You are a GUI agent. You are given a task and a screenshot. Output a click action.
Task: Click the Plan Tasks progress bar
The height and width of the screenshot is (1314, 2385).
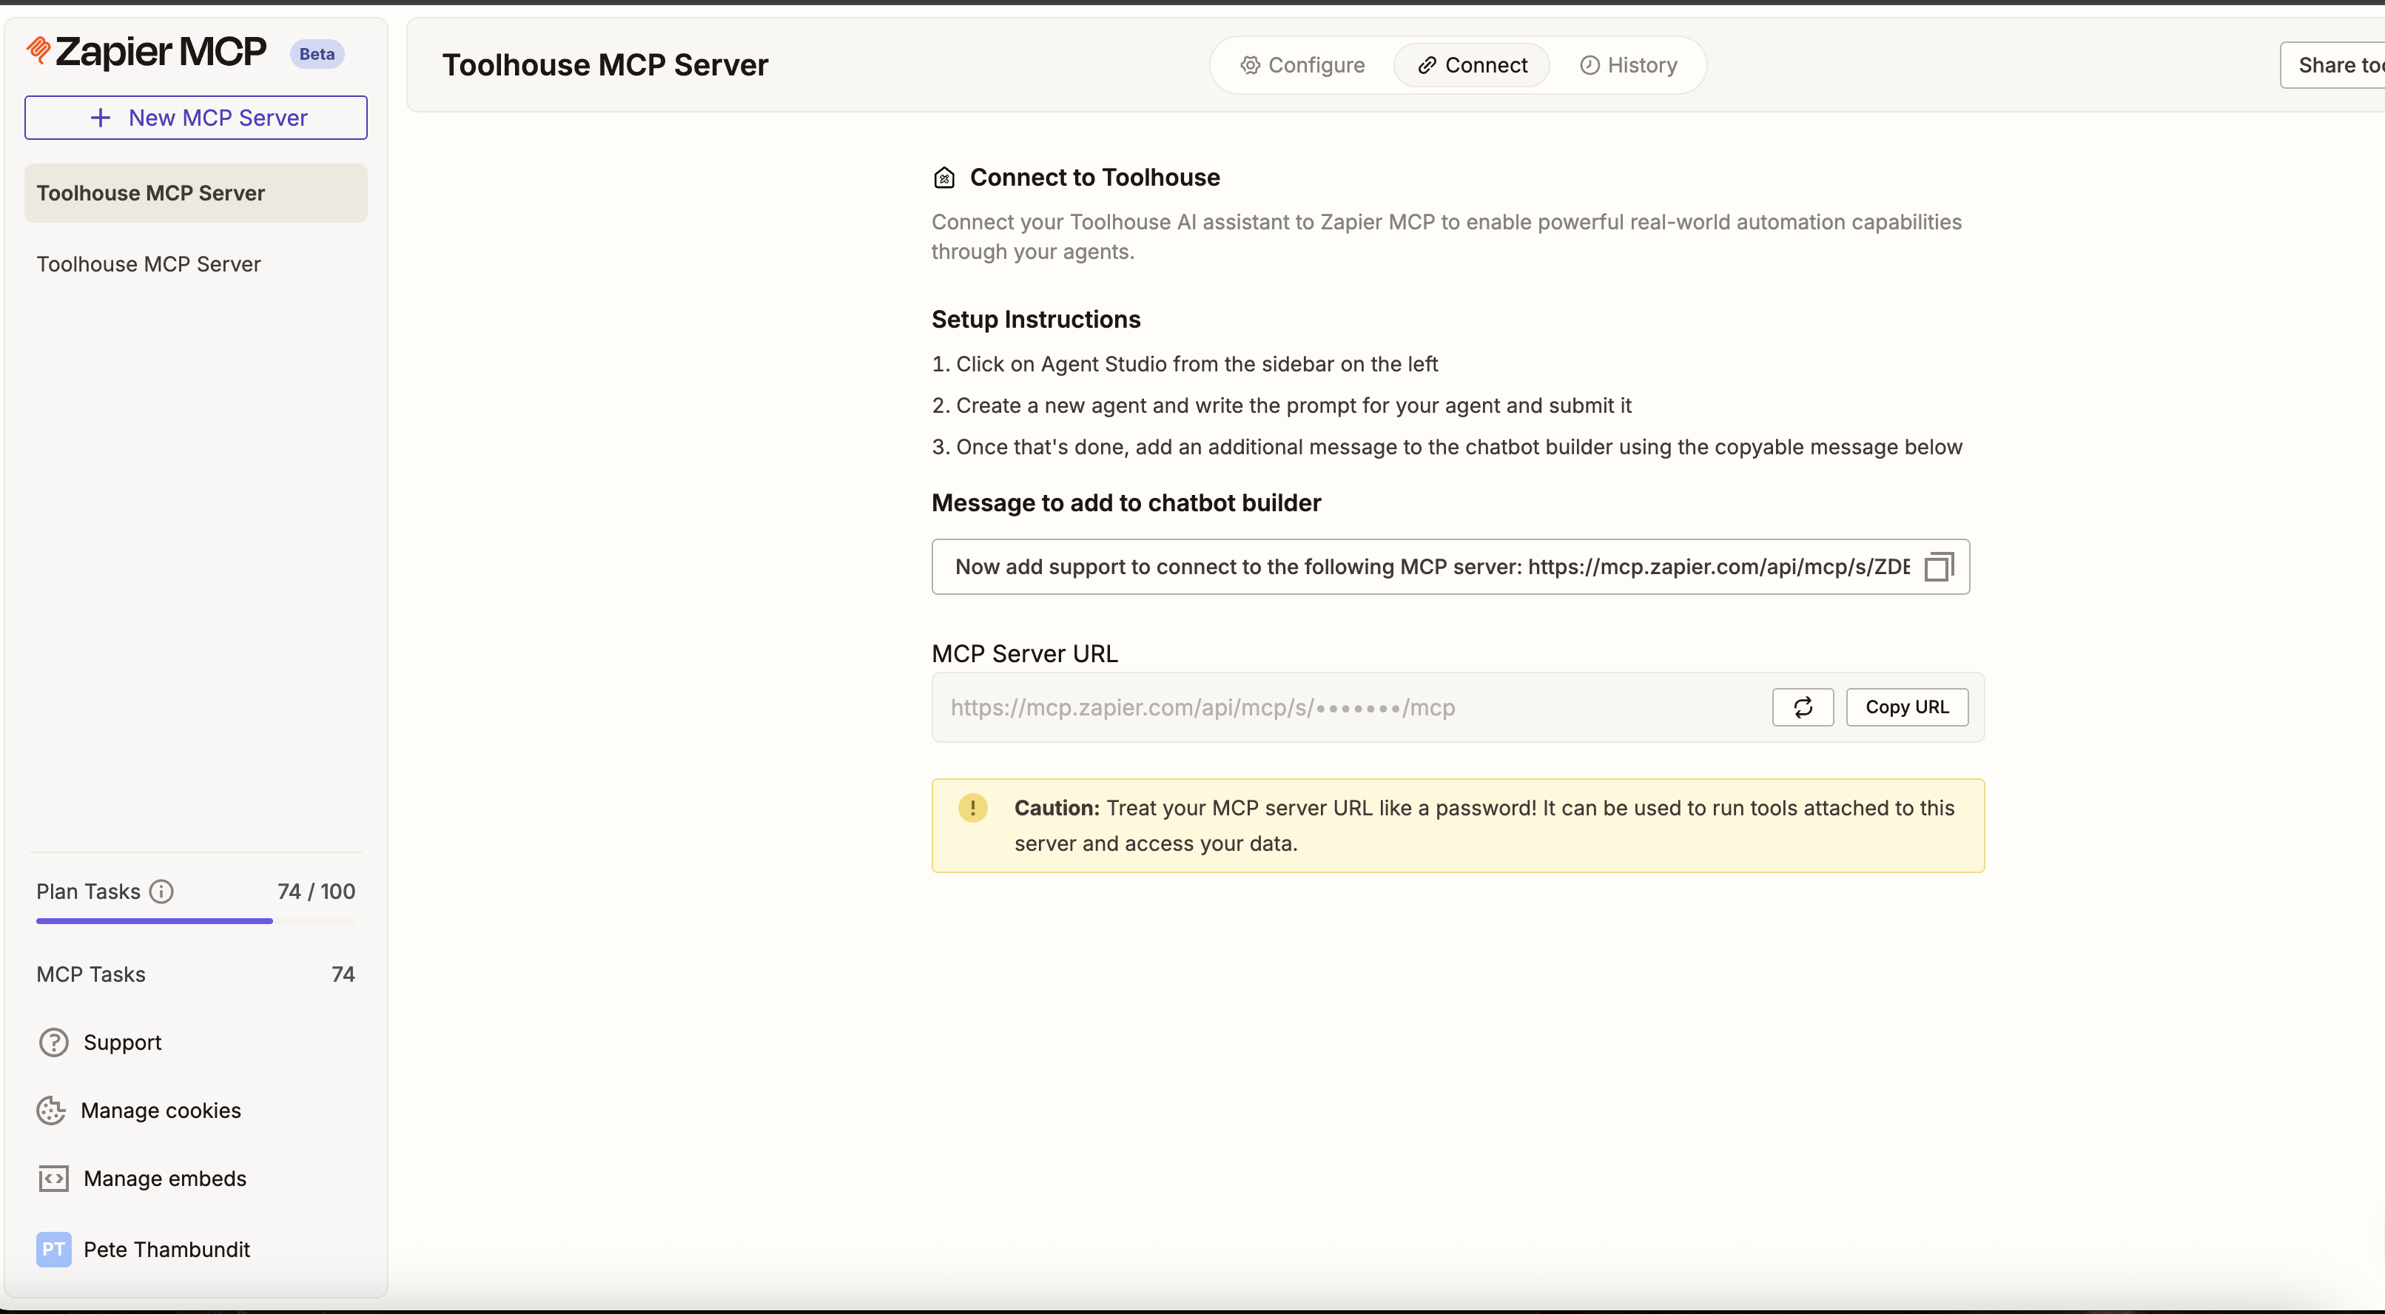pyautogui.click(x=196, y=920)
